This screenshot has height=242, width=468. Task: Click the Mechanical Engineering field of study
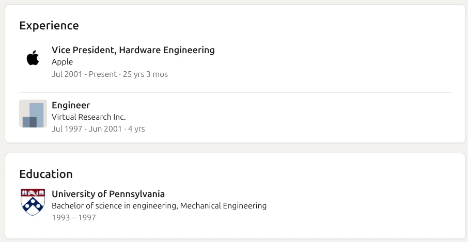tap(224, 206)
